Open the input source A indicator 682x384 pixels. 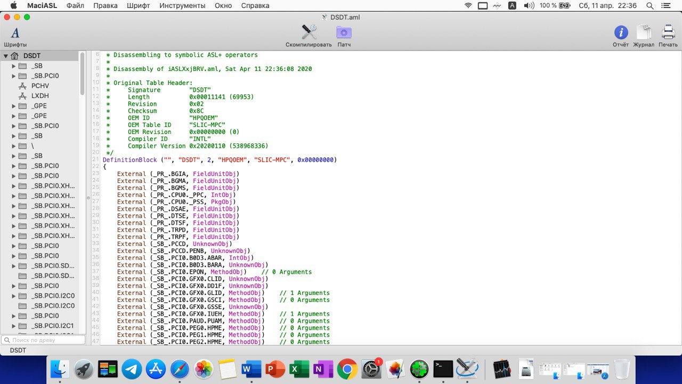coord(512,6)
